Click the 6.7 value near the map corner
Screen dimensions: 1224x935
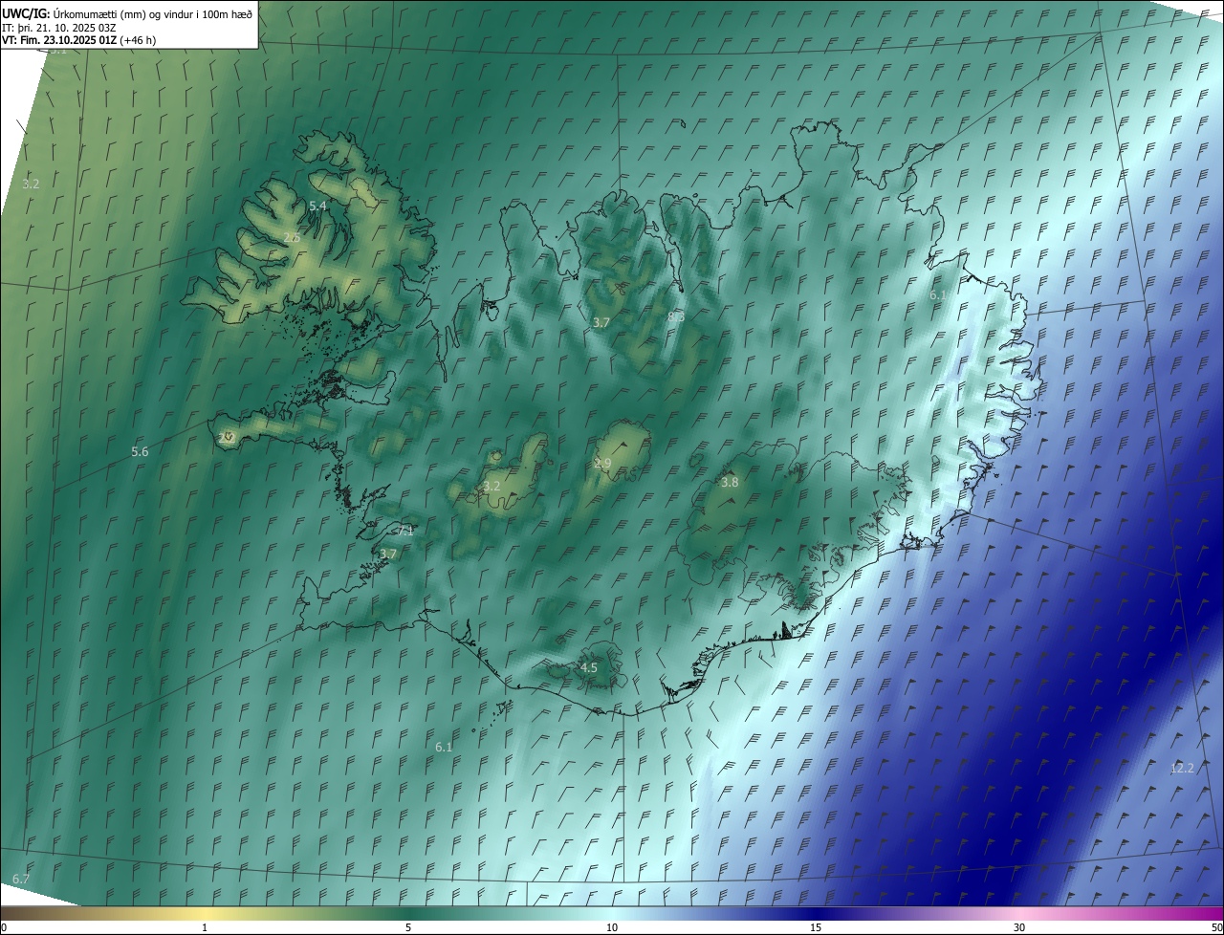21,878
